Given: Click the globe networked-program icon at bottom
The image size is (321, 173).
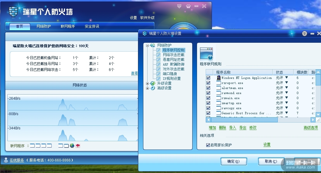Looking at the screenshot, I should (x=72, y=145).
